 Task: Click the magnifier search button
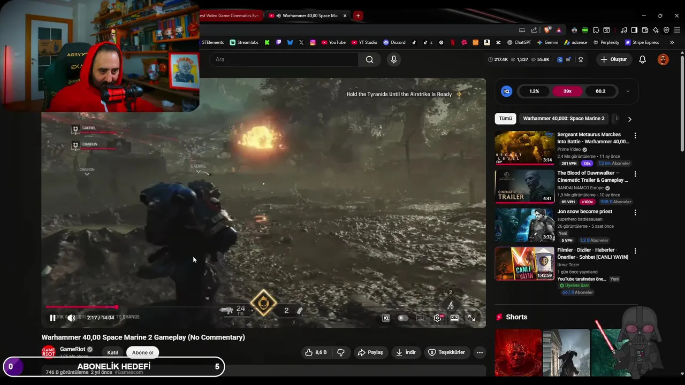369,59
